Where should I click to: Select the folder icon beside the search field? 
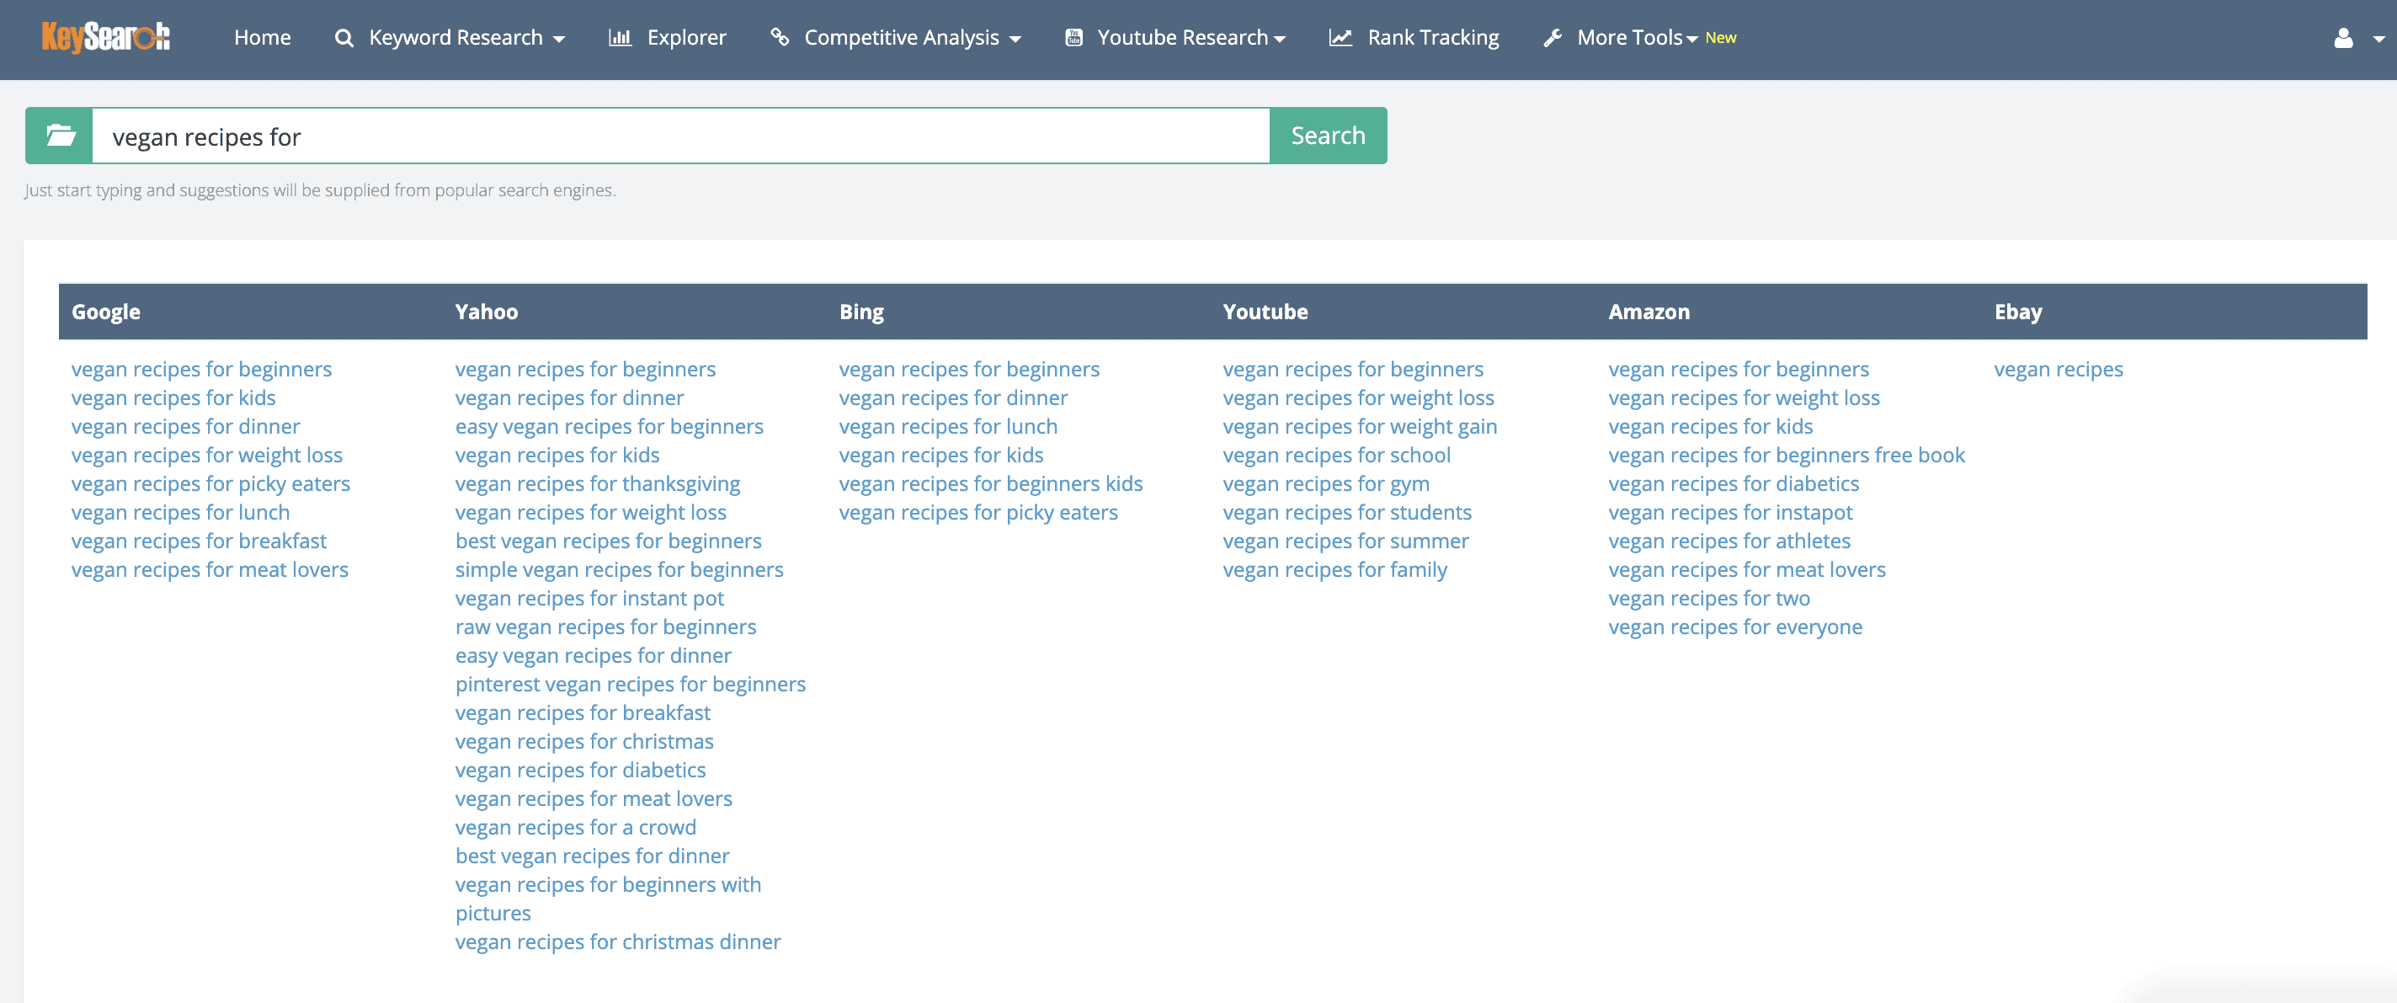[59, 136]
